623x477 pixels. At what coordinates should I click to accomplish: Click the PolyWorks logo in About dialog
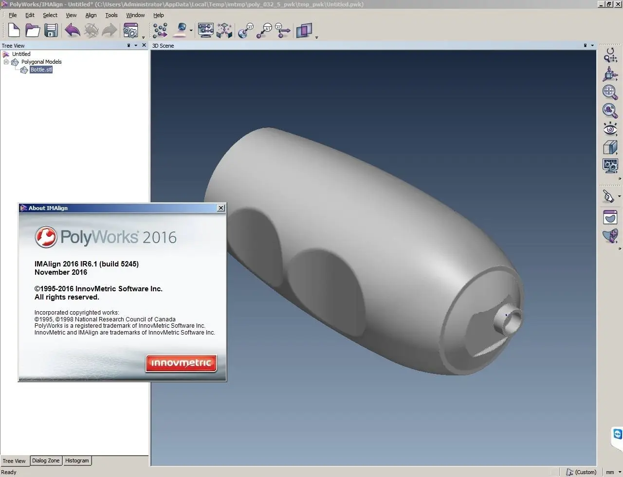pyautogui.click(x=106, y=237)
